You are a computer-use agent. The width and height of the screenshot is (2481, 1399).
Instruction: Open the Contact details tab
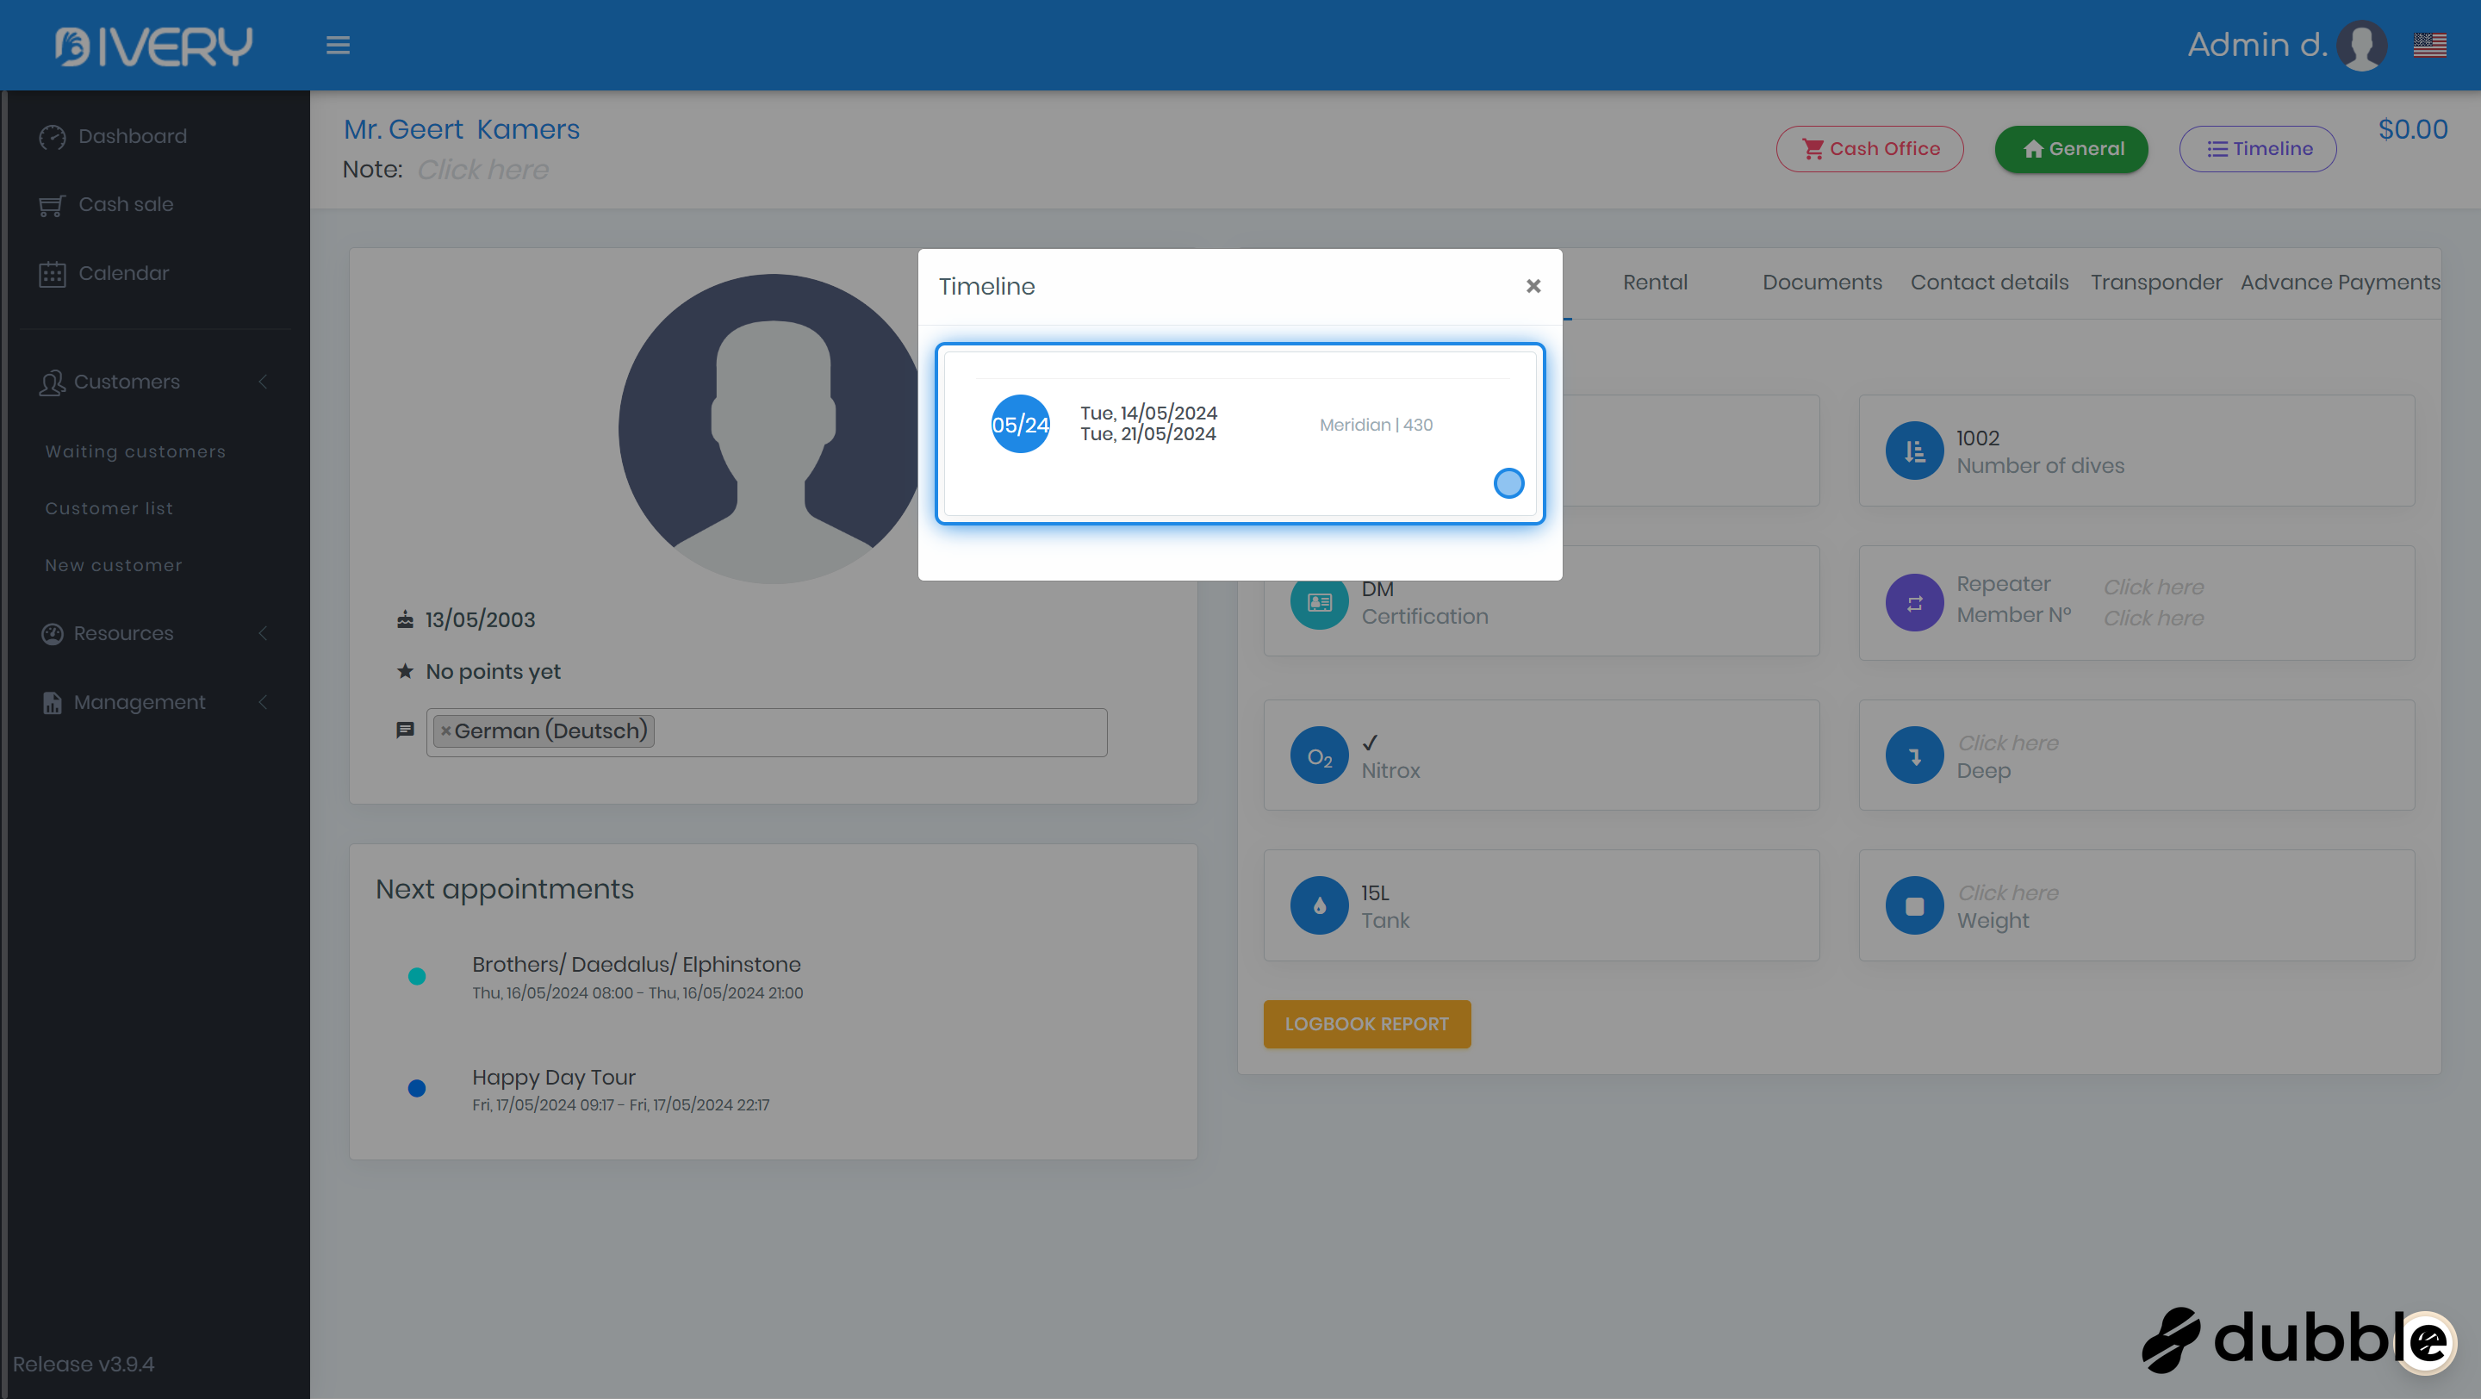(1989, 283)
